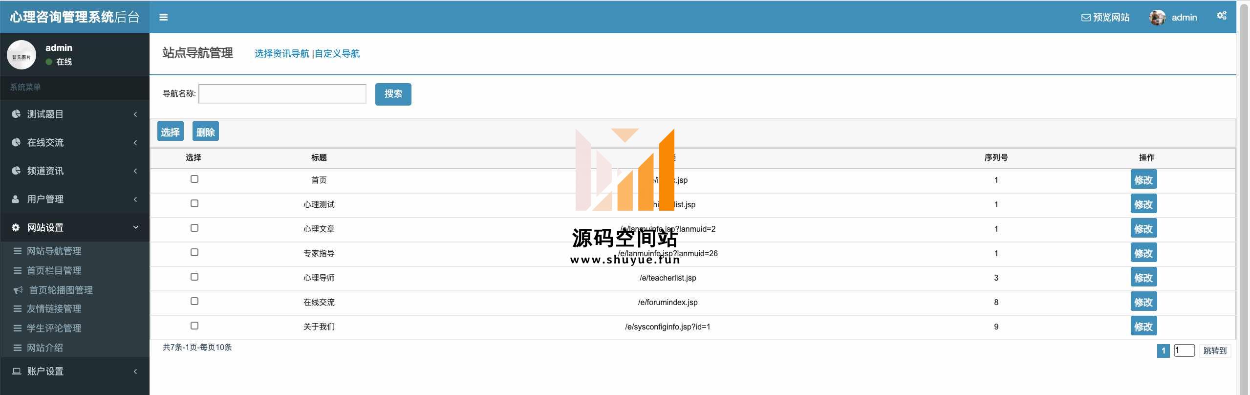Click the 网站设置 gear icon
This screenshot has height=395, width=1250.
(x=16, y=227)
